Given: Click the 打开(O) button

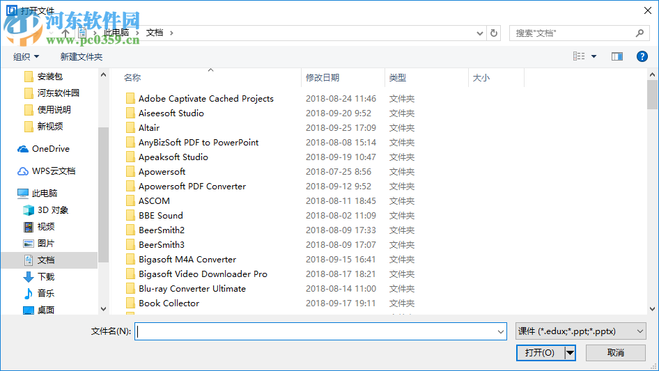Looking at the screenshot, I should tap(540, 352).
